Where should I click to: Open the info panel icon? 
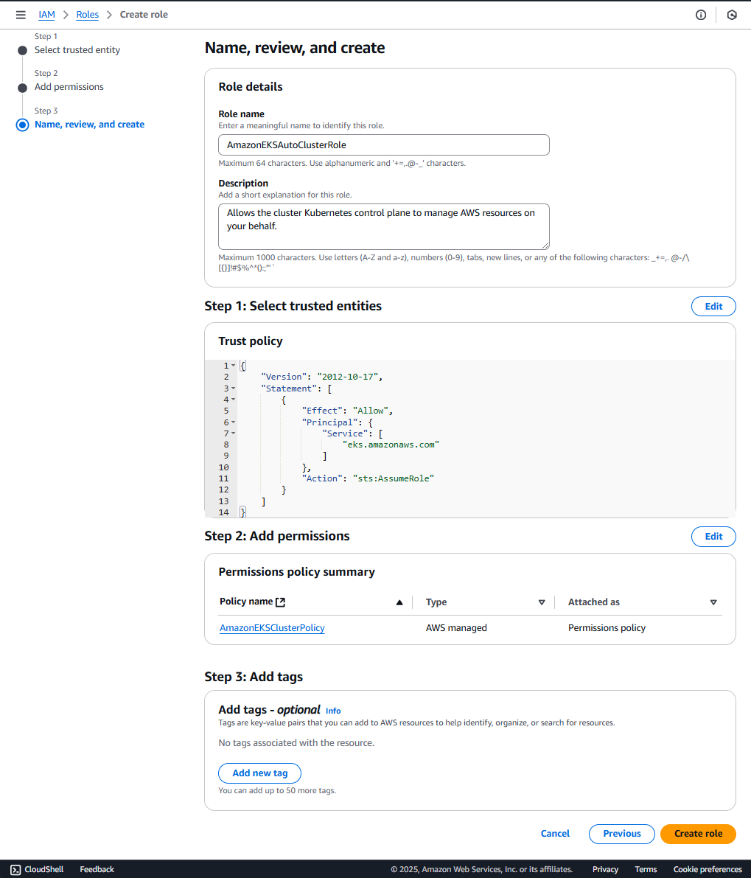(x=701, y=15)
